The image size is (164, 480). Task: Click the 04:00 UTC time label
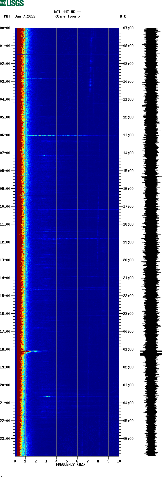(128, 403)
